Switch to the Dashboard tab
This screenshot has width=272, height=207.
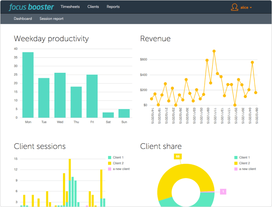click(23, 19)
